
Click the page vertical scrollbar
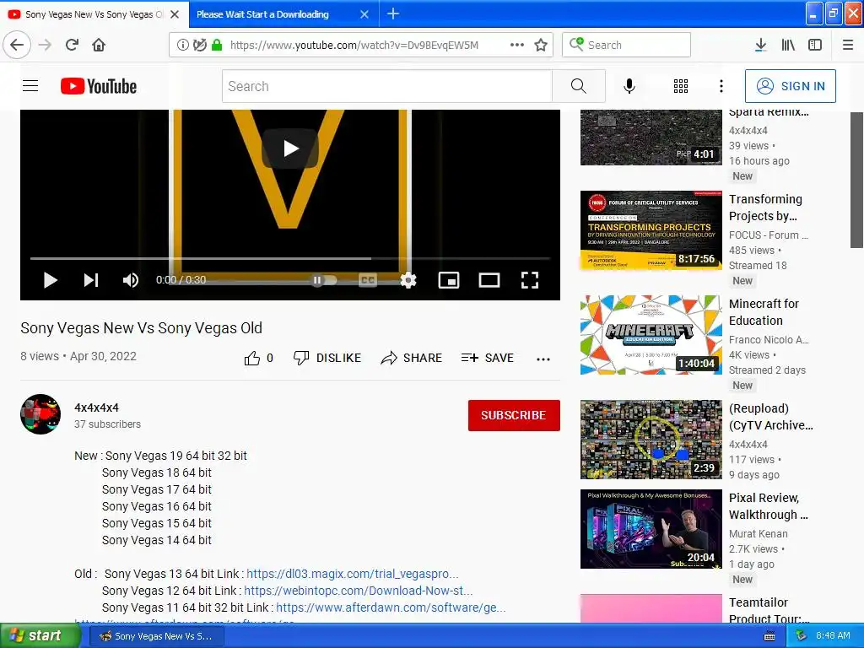pyautogui.click(x=857, y=181)
